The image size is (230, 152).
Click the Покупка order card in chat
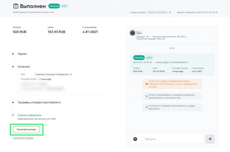pyautogui.click(x=172, y=64)
